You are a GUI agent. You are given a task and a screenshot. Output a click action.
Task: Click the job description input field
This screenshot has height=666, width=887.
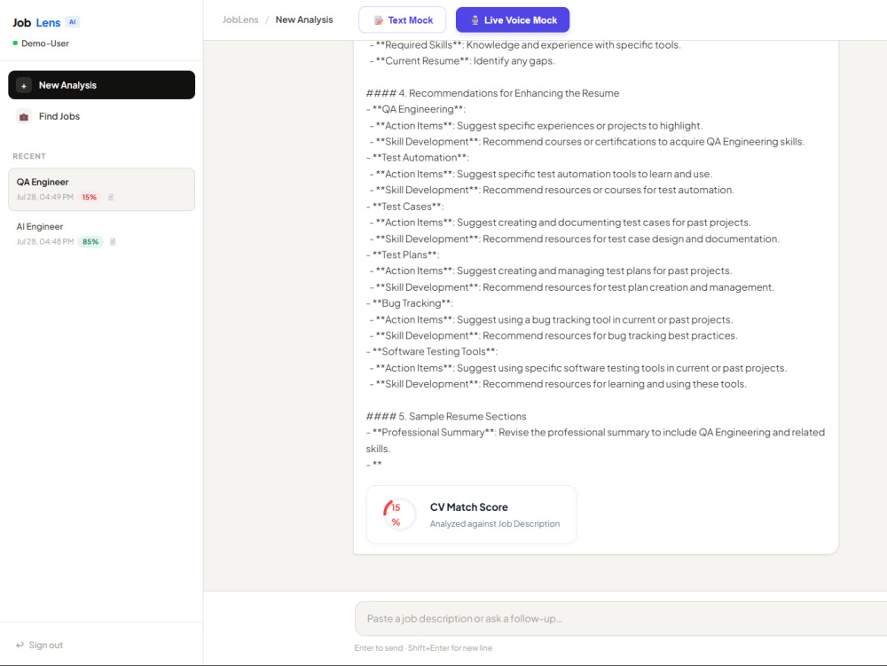621,618
